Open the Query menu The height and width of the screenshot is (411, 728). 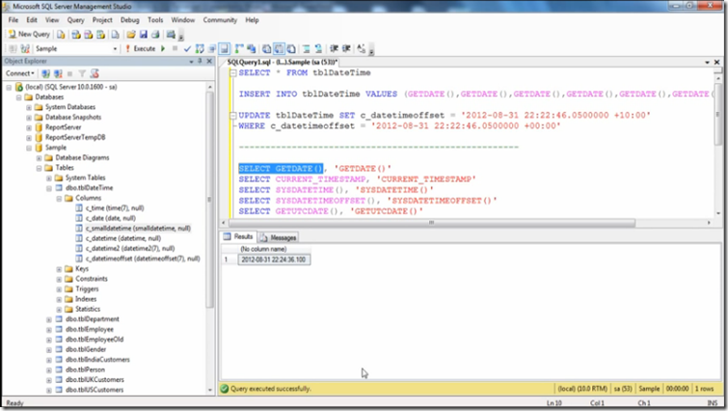tap(75, 20)
